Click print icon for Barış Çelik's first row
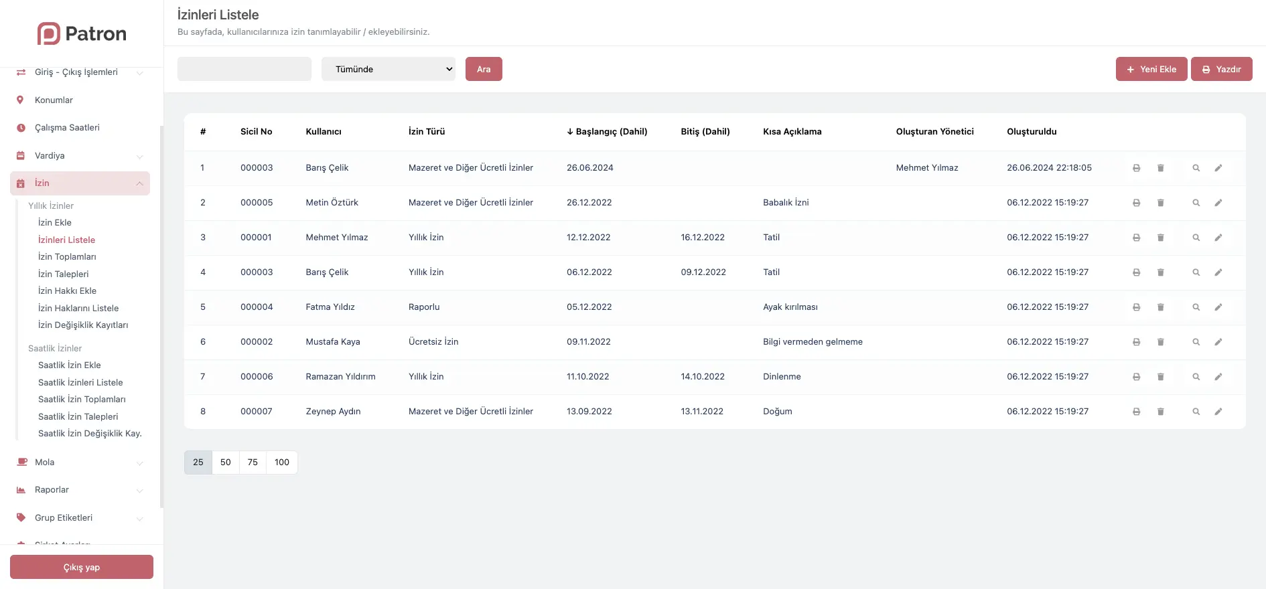 1136,168
